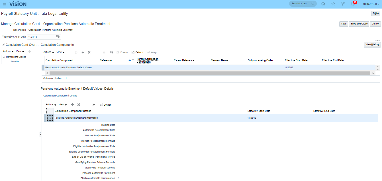Image resolution: width=382 pixels, height=181 pixels.
Task: Open the Watchlist flag icon
Action: pyautogui.click(x=343, y=4)
